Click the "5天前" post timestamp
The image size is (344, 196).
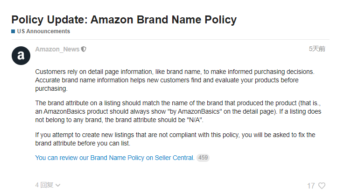click(317, 49)
